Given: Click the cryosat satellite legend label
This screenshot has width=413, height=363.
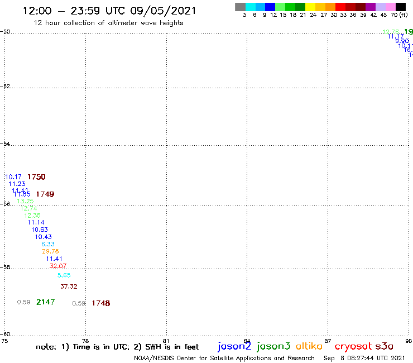Looking at the screenshot, I should point(353,346).
